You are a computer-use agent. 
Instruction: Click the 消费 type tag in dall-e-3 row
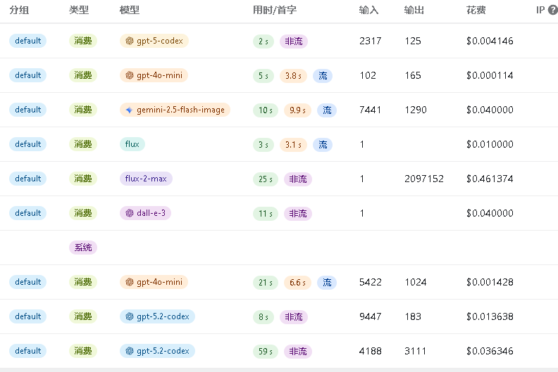point(83,213)
